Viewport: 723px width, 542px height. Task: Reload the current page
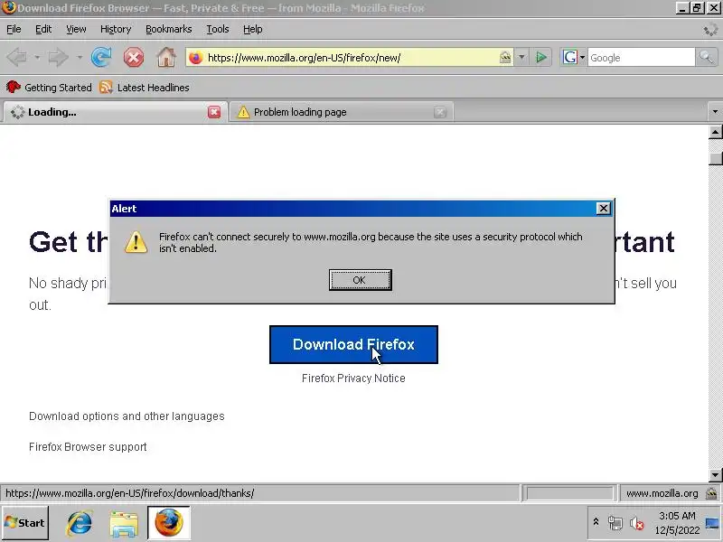(101, 58)
